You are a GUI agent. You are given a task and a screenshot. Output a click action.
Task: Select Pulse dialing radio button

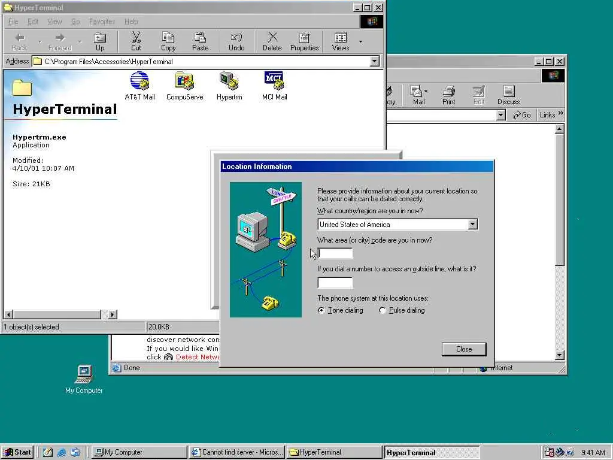383,310
